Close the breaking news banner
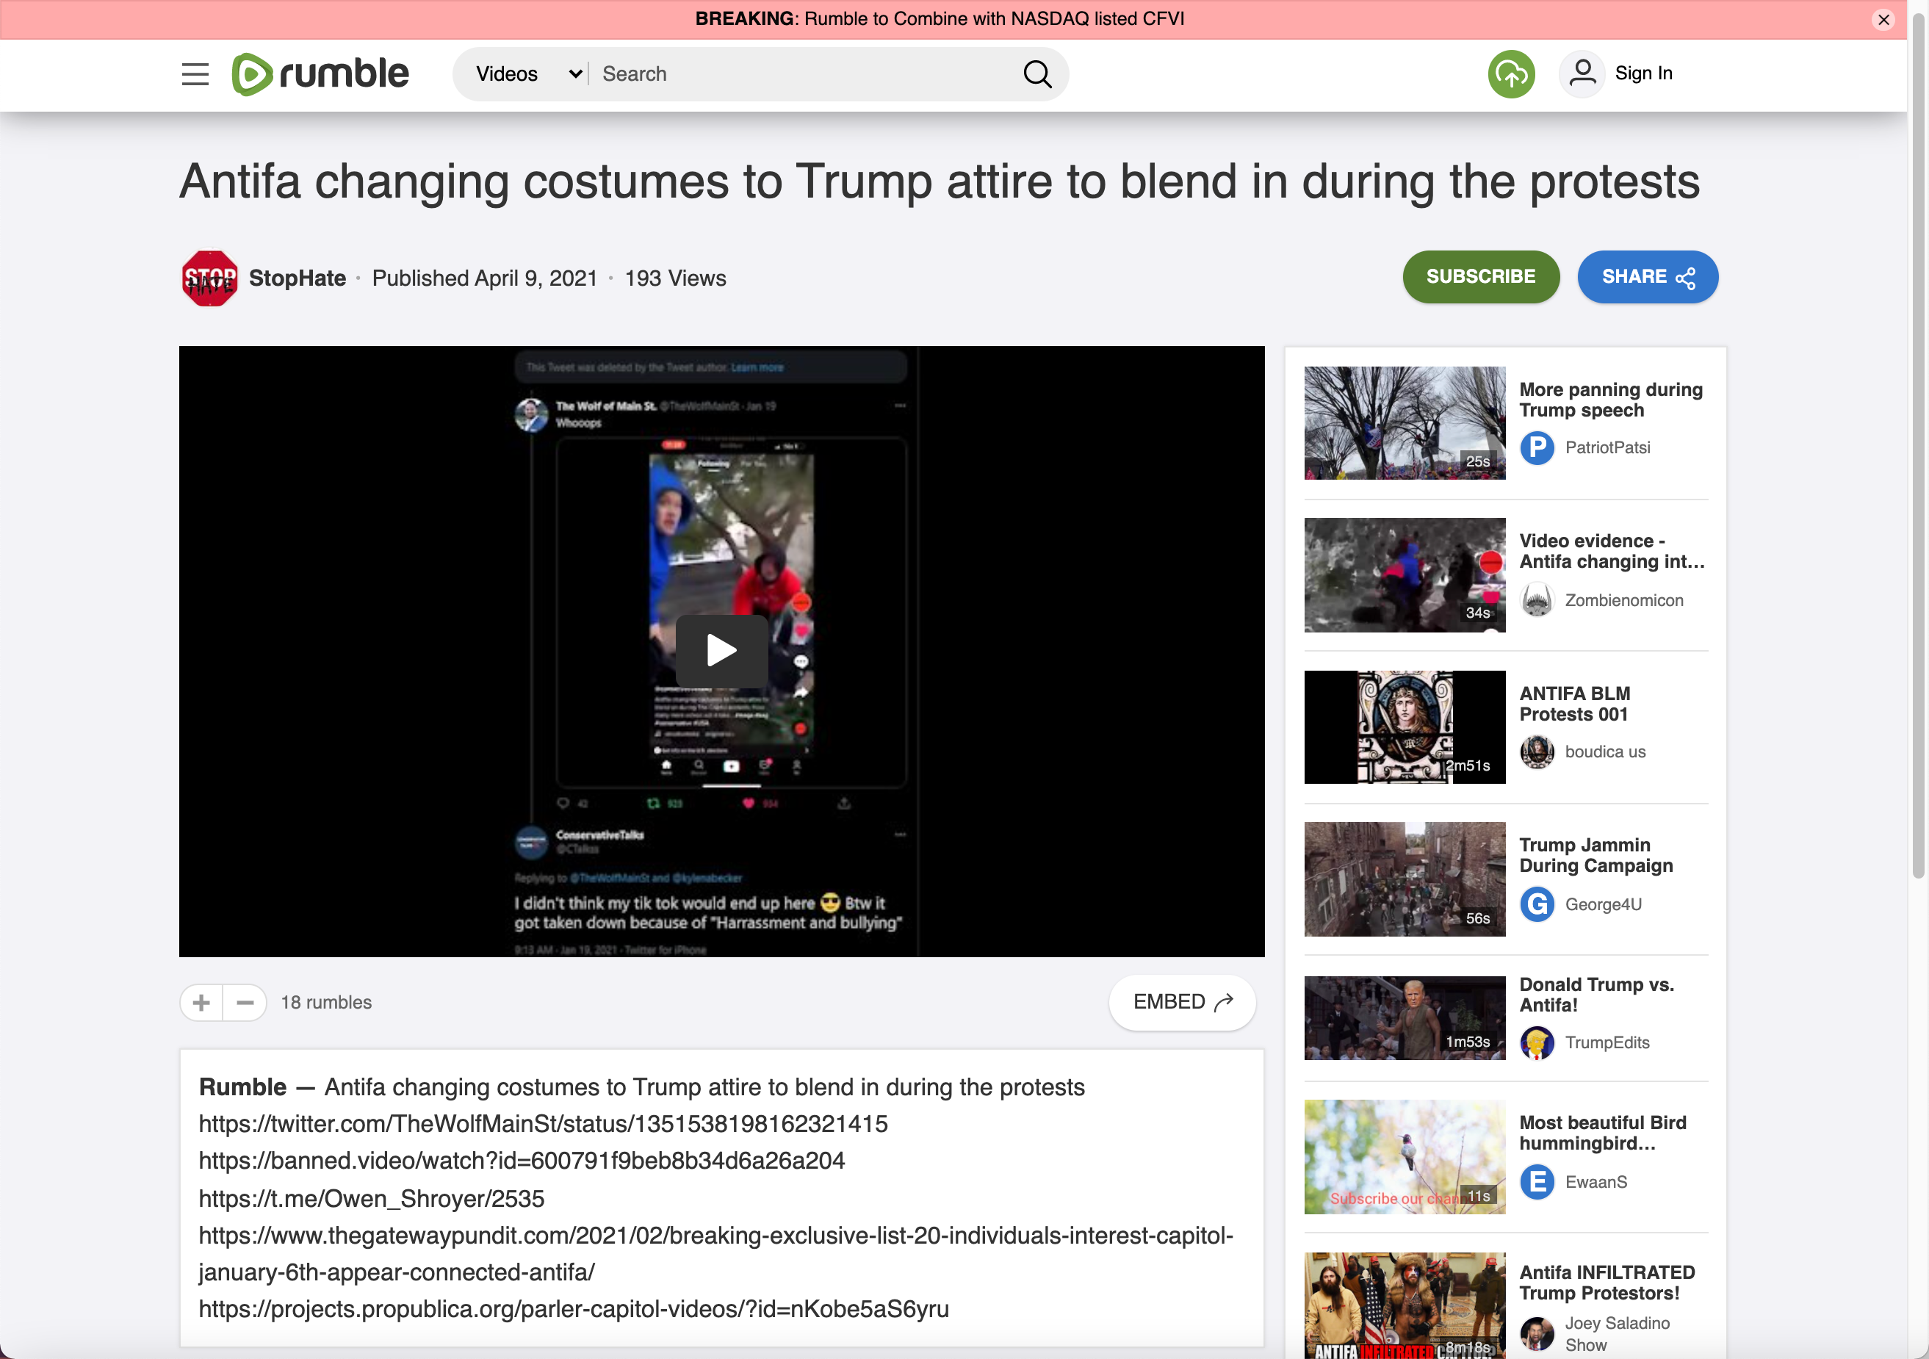This screenshot has width=1929, height=1359. pos(1883,19)
